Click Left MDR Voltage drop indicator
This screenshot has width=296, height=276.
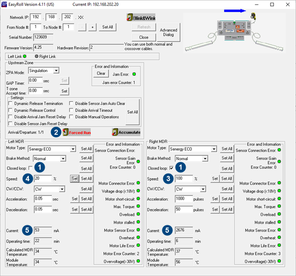click(138, 191)
